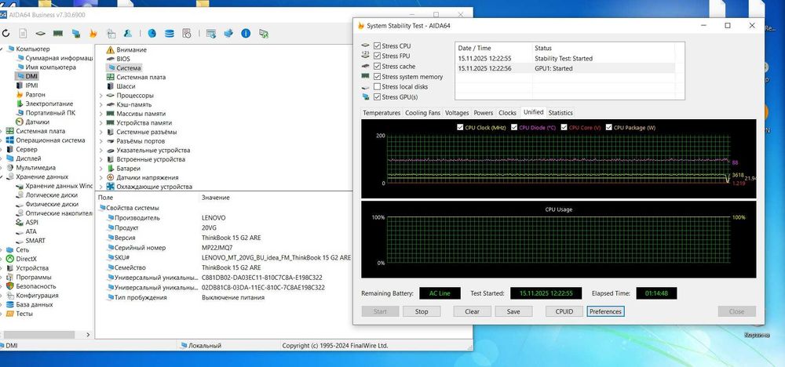
Task: Click the Внимание warning triangle icon
Action: [x=110, y=50]
